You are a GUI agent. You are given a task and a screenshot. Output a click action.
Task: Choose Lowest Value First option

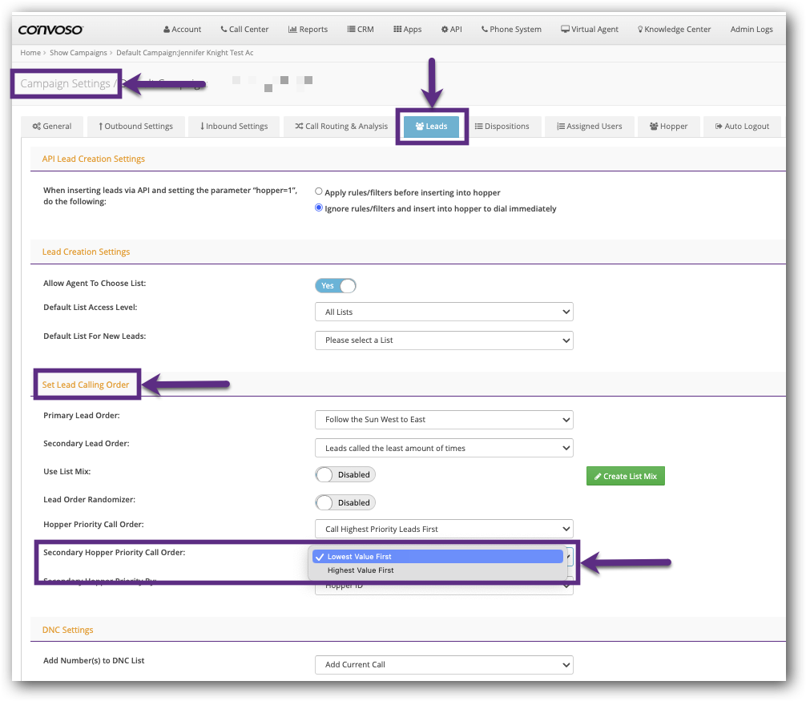click(x=438, y=557)
